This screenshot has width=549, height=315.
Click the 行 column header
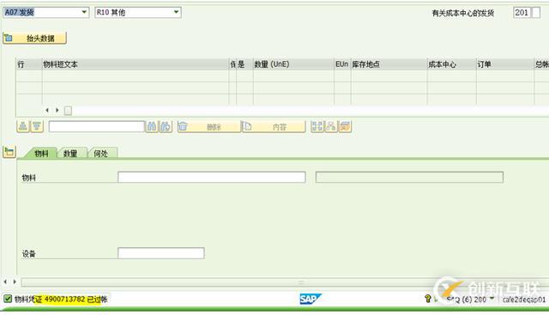pos(29,64)
